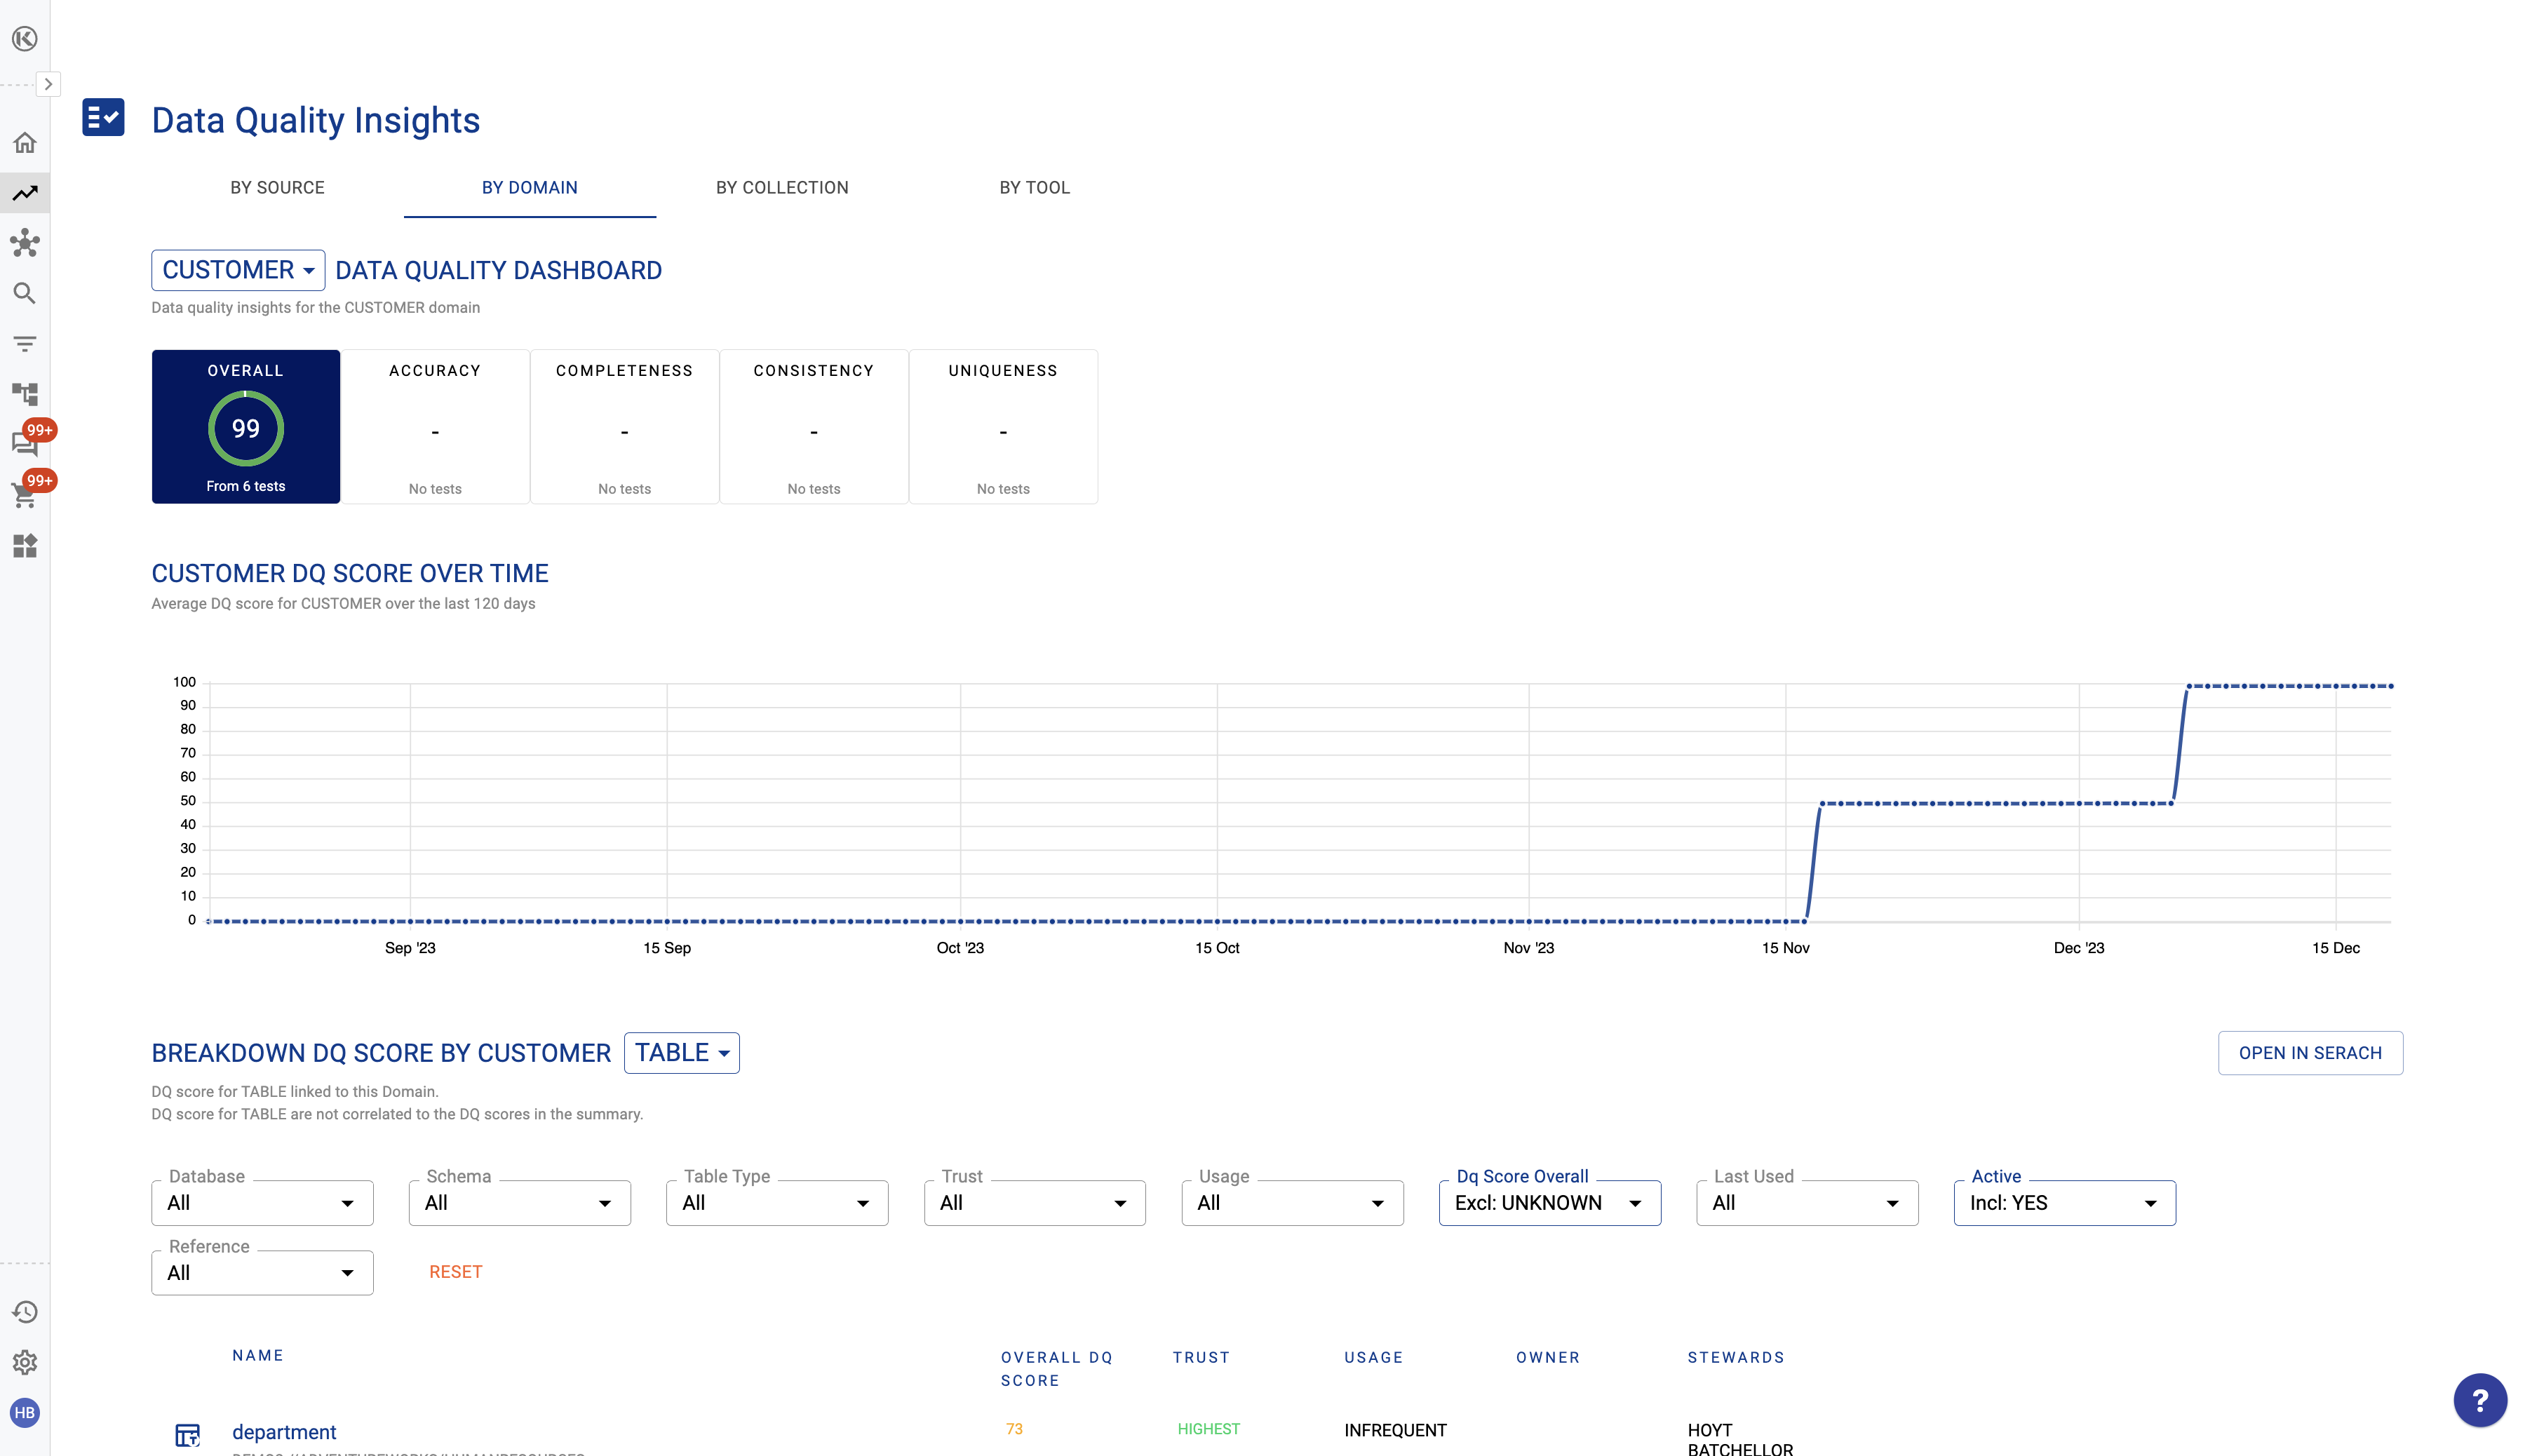Click the OPEN IN SERACH button
This screenshot has width=2525, height=1456.
[x=2309, y=1053]
